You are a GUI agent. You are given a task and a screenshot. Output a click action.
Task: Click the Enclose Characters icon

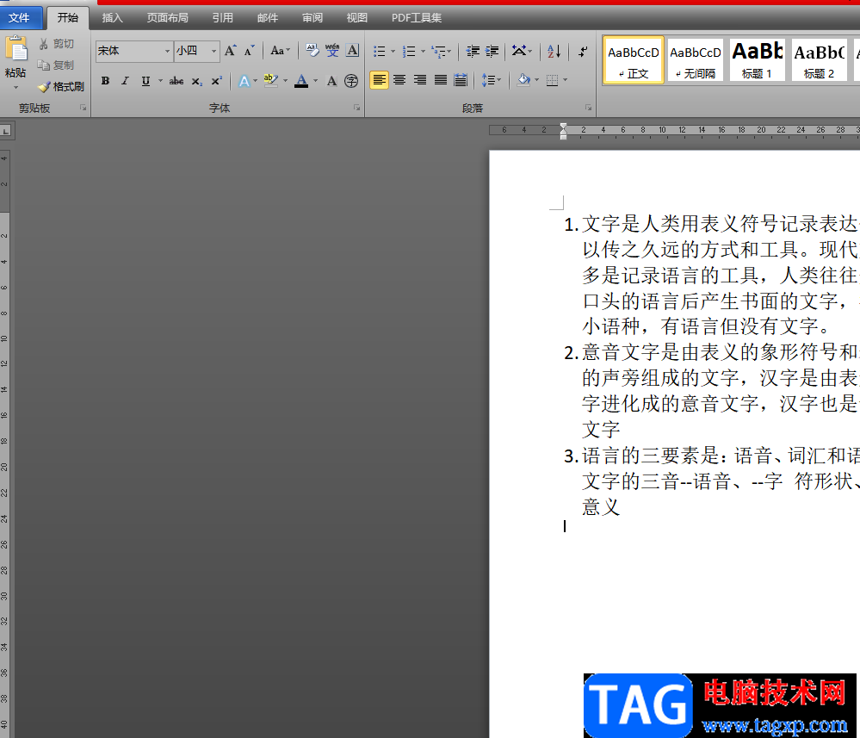(x=351, y=81)
